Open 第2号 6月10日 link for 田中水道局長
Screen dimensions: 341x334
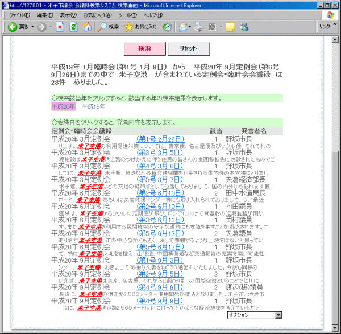click(x=160, y=193)
